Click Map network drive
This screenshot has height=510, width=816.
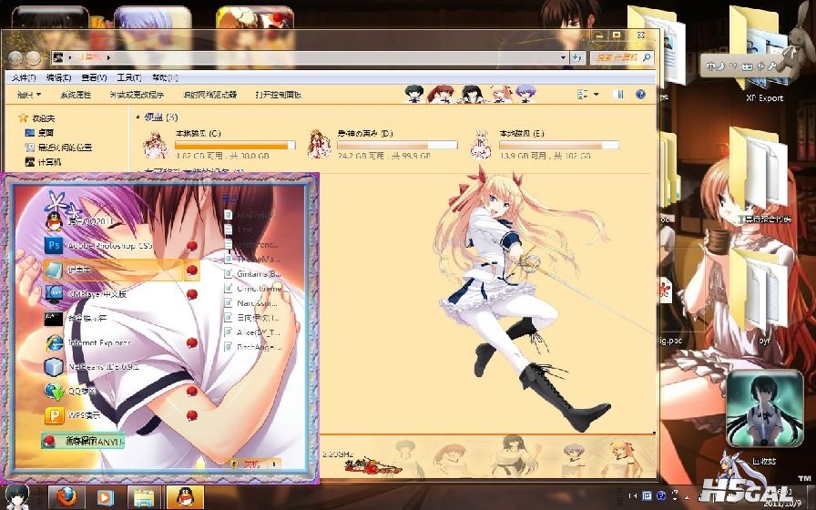coord(209,95)
